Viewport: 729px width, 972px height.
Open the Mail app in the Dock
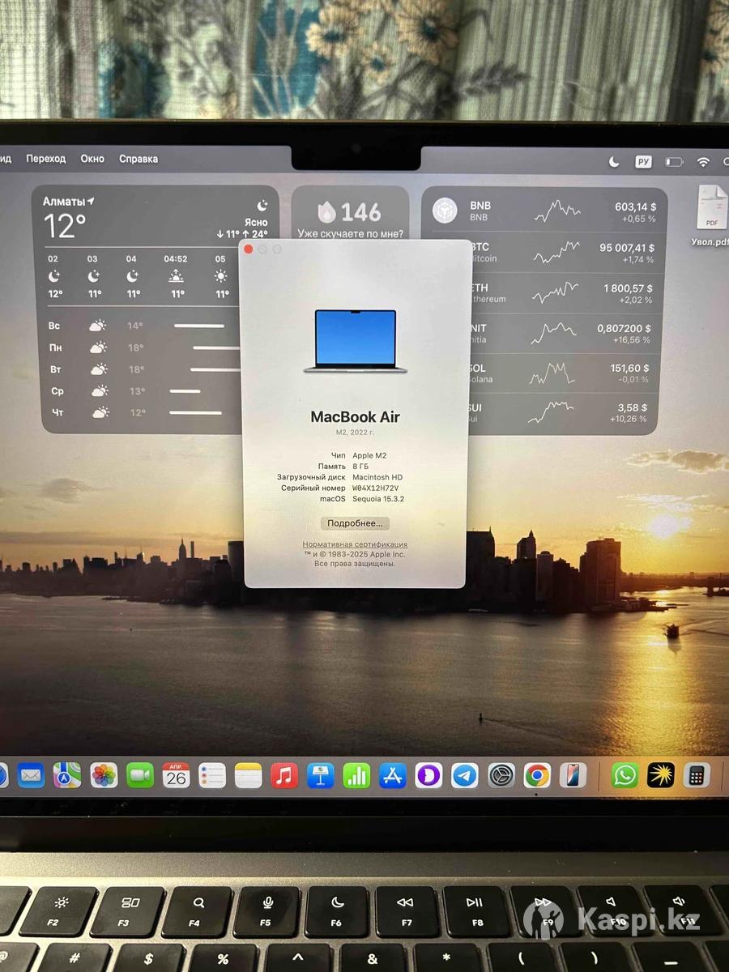[31, 775]
